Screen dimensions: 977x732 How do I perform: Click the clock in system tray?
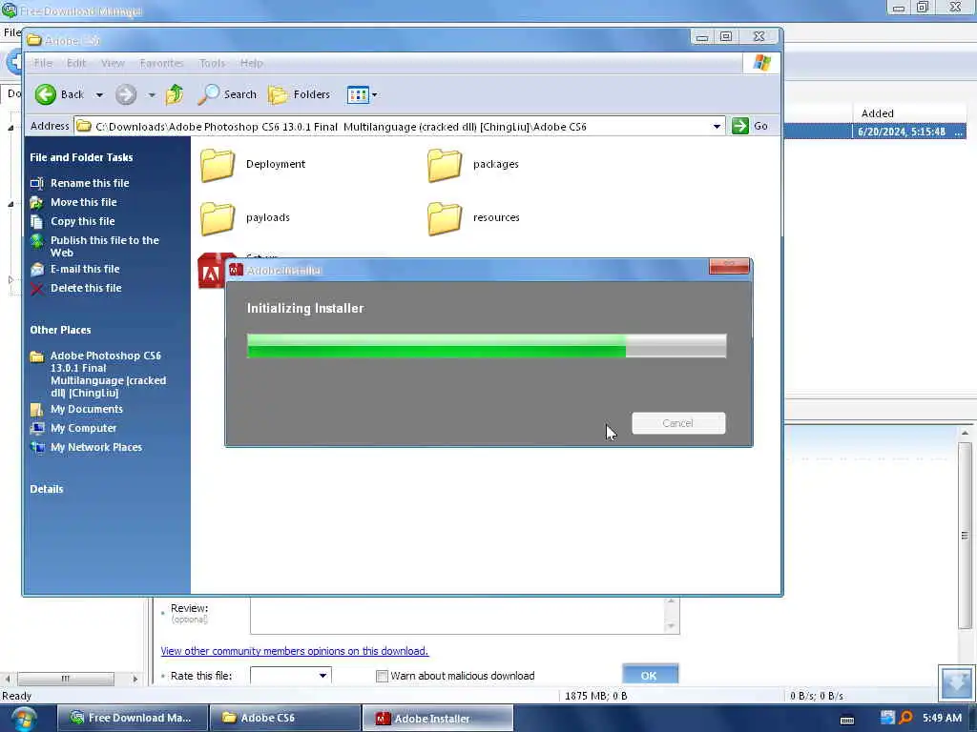coord(942,718)
